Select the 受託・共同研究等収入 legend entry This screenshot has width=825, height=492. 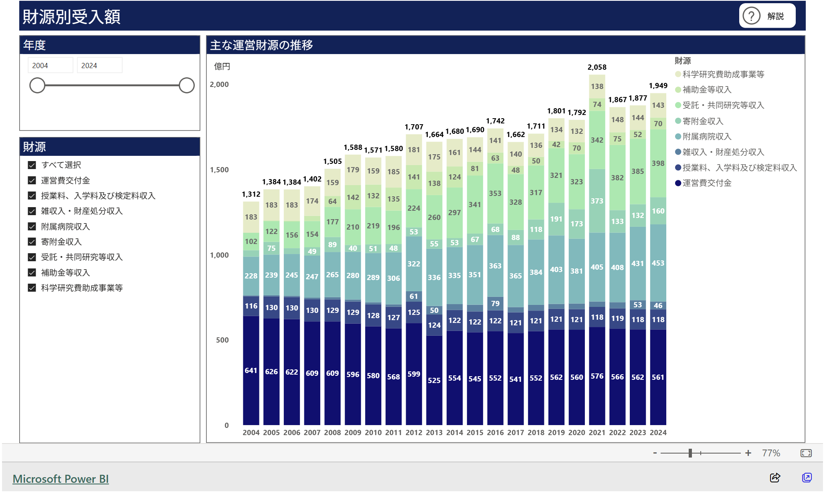pyautogui.click(x=723, y=105)
